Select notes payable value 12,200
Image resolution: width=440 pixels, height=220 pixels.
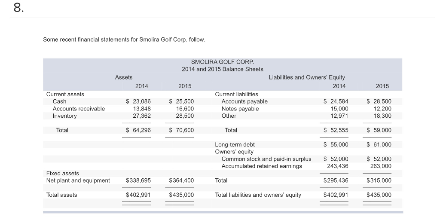pos(382,109)
